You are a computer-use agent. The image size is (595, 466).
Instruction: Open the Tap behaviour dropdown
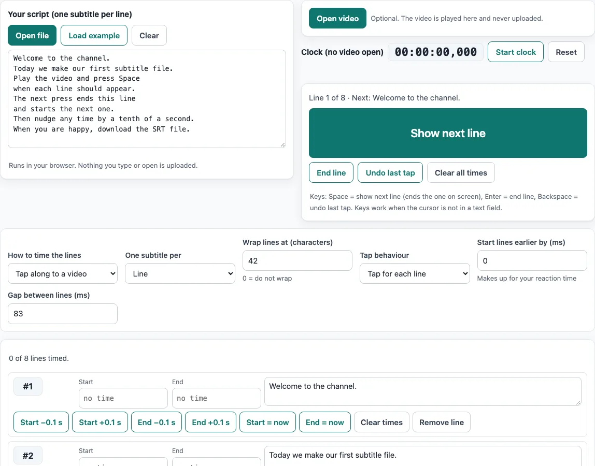[415, 273]
